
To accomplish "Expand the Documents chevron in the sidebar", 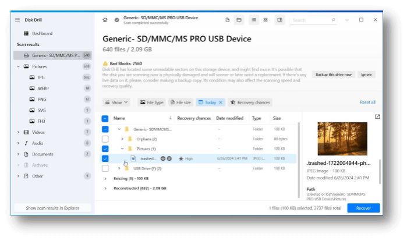I will pos(18,154).
